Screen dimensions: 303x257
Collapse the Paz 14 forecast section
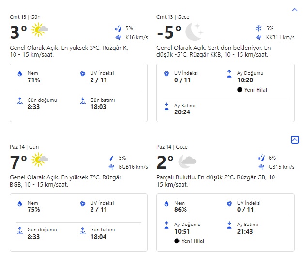pos(295,140)
